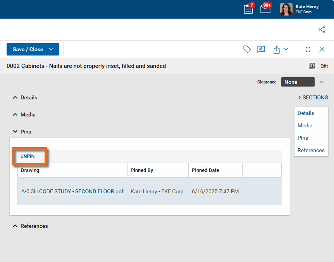Collapse the Media section
The width and height of the screenshot is (334, 262).
click(15, 115)
